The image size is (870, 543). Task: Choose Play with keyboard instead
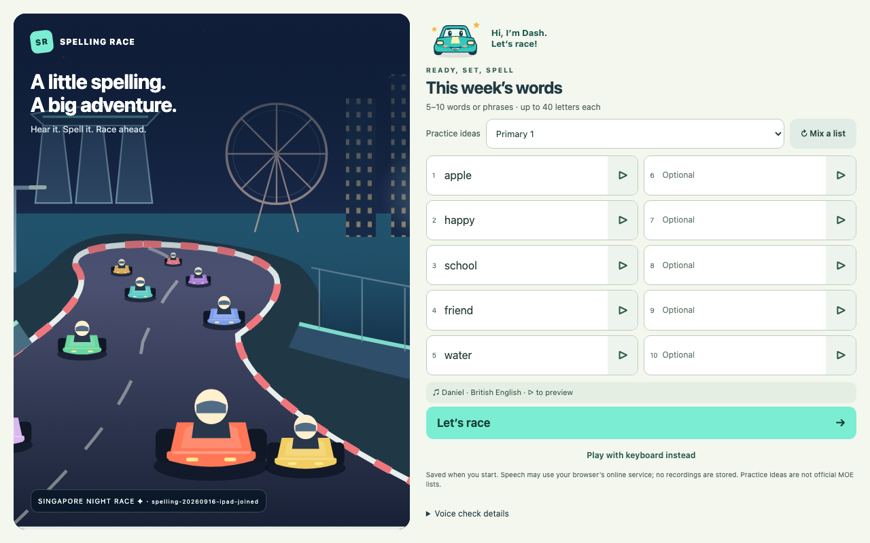pyautogui.click(x=641, y=455)
